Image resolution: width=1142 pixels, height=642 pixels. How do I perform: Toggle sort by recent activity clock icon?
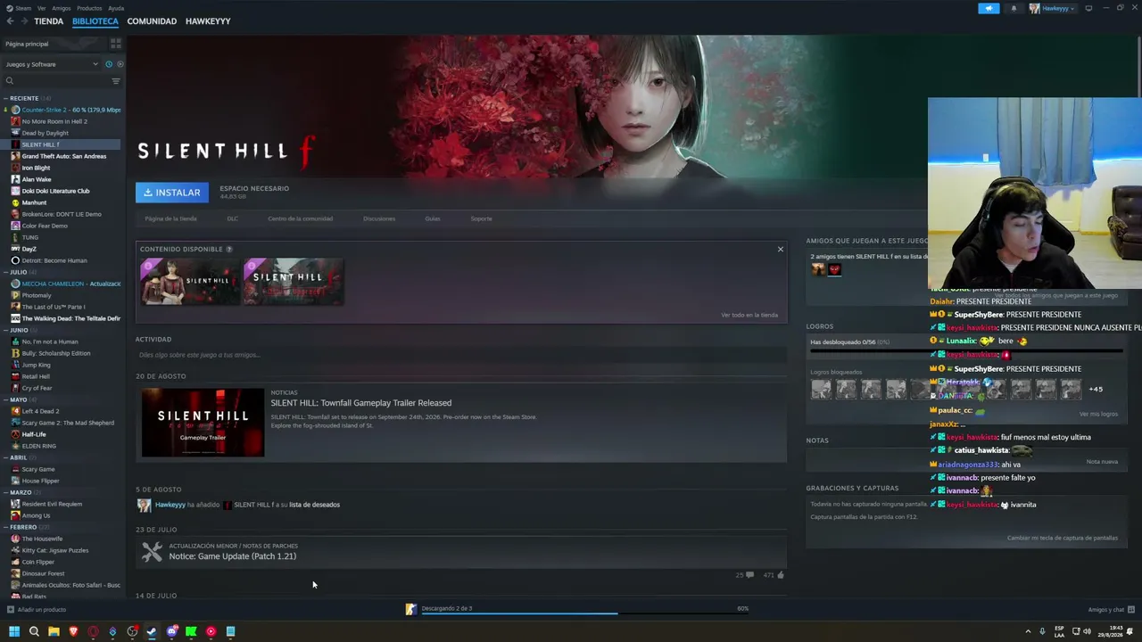click(109, 64)
